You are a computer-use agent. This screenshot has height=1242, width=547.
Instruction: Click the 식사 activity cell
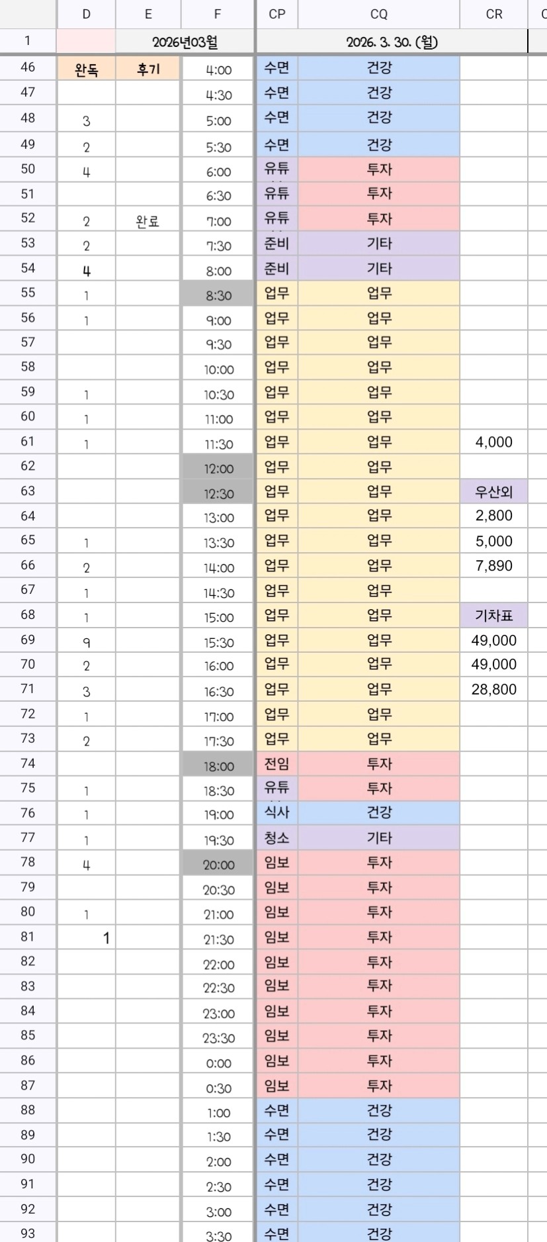(276, 813)
